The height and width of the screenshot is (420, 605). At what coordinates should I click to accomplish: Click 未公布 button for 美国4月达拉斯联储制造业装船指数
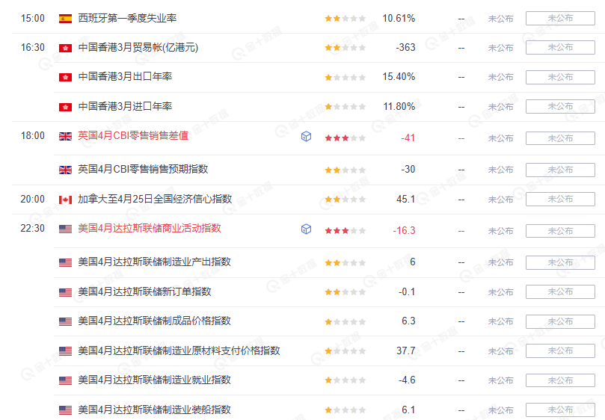point(560,410)
